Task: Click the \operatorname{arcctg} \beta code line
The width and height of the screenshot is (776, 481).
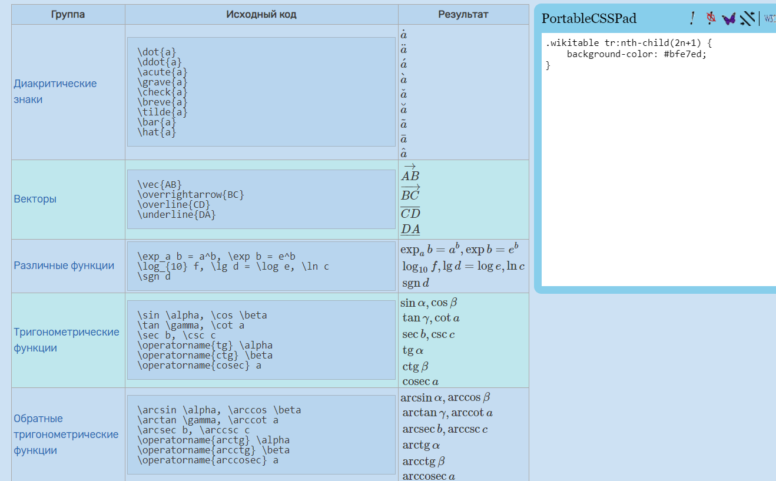Action: tap(213, 450)
